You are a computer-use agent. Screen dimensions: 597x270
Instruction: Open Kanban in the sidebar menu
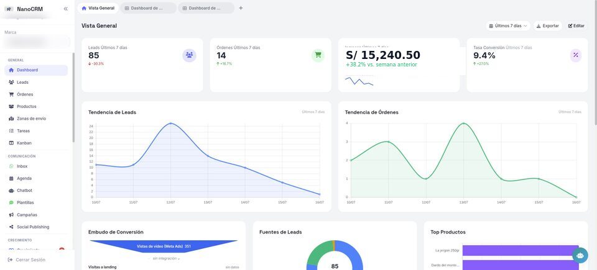pyautogui.click(x=36, y=143)
